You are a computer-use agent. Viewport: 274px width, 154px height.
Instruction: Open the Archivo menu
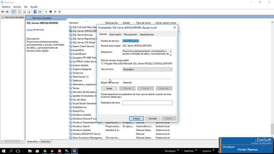pyautogui.click(x=6, y=7)
